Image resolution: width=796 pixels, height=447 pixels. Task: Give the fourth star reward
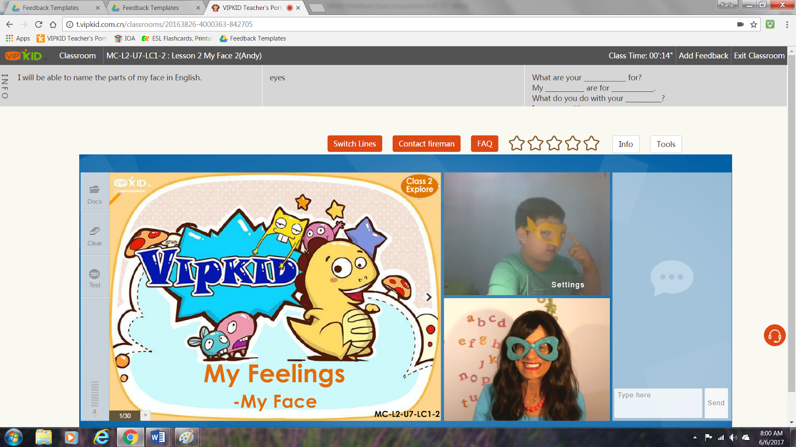click(573, 144)
